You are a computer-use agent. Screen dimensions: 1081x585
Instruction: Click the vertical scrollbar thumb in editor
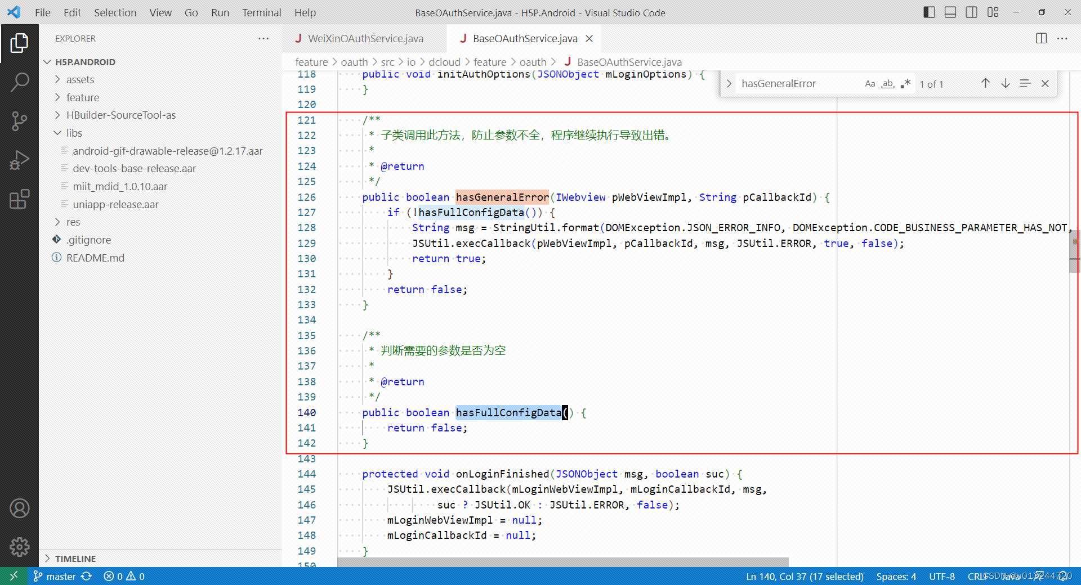point(1075,251)
